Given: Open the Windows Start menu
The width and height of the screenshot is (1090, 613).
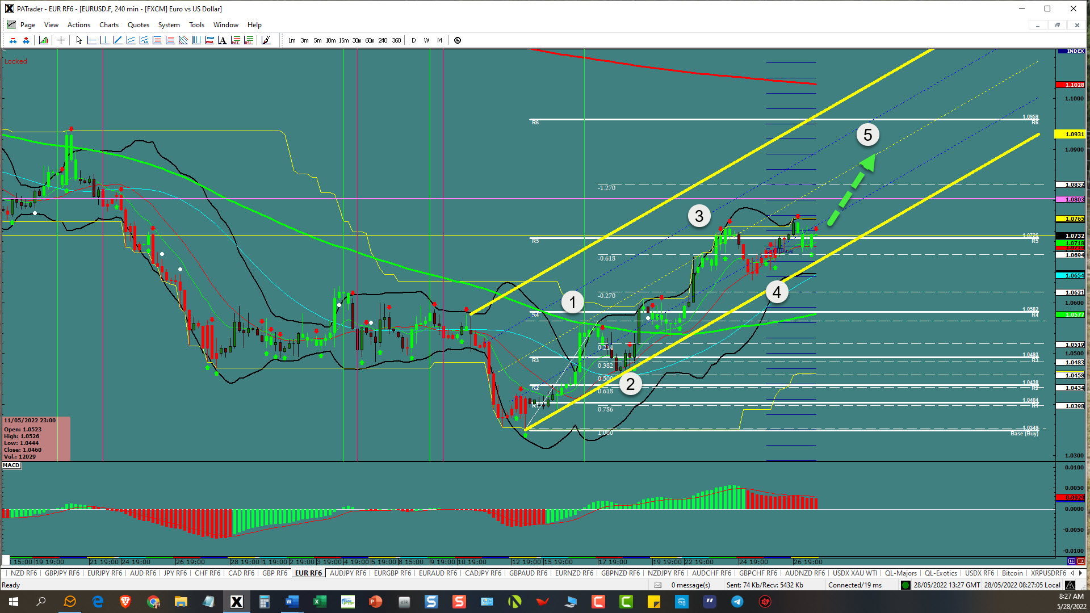Looking at the screenshot, I should [x=14, y=602].
